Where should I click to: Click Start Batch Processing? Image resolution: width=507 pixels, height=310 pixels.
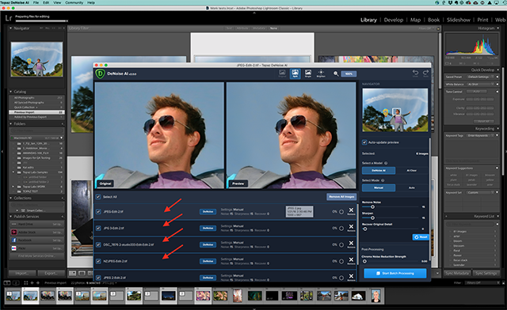395,273
